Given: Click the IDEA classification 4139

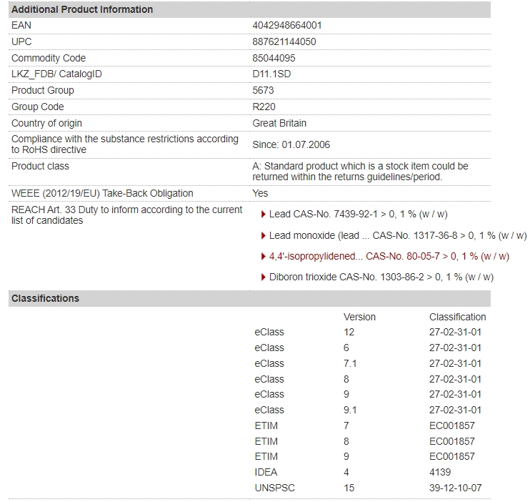Looking at the screenshot, I should [440, 472].
